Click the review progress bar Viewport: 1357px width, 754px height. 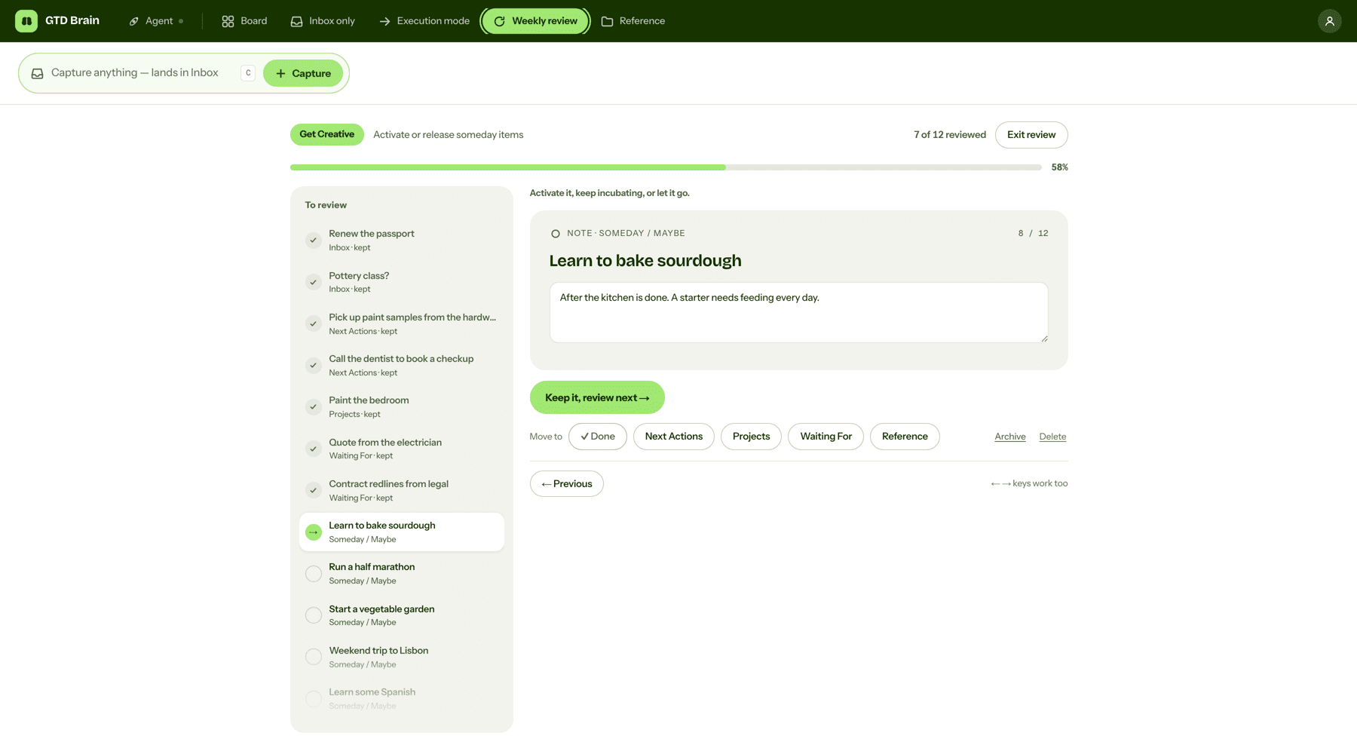pos(666,167)
